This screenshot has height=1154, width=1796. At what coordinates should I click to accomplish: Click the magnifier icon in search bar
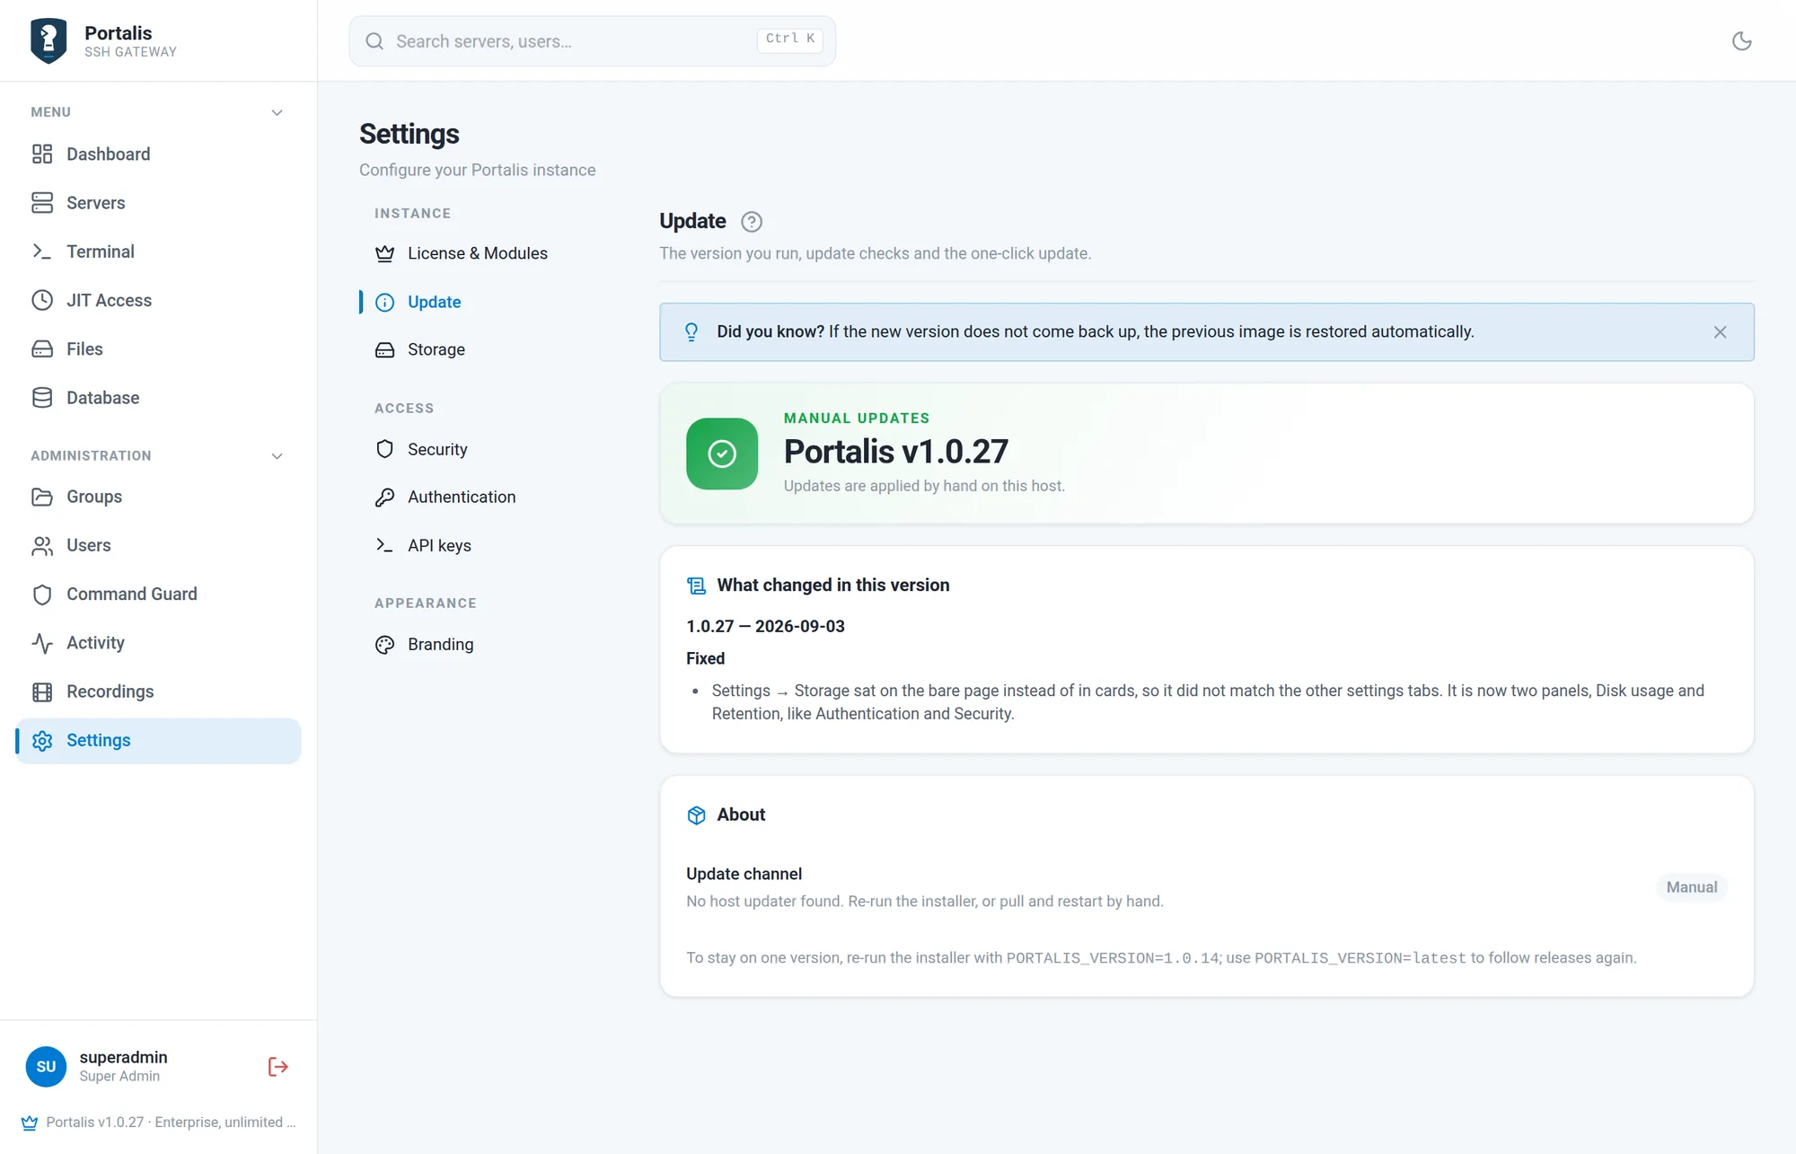tap(374, 41)
